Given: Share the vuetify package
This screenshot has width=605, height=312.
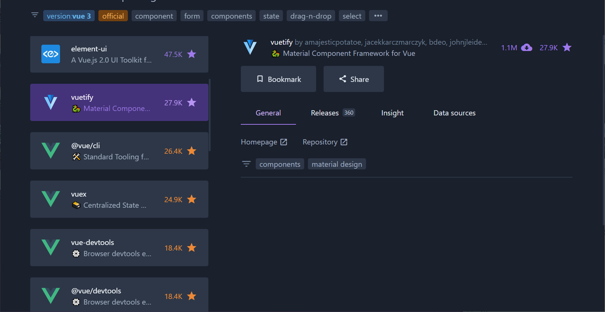Looking at the screenshot, I should [354, 79].
